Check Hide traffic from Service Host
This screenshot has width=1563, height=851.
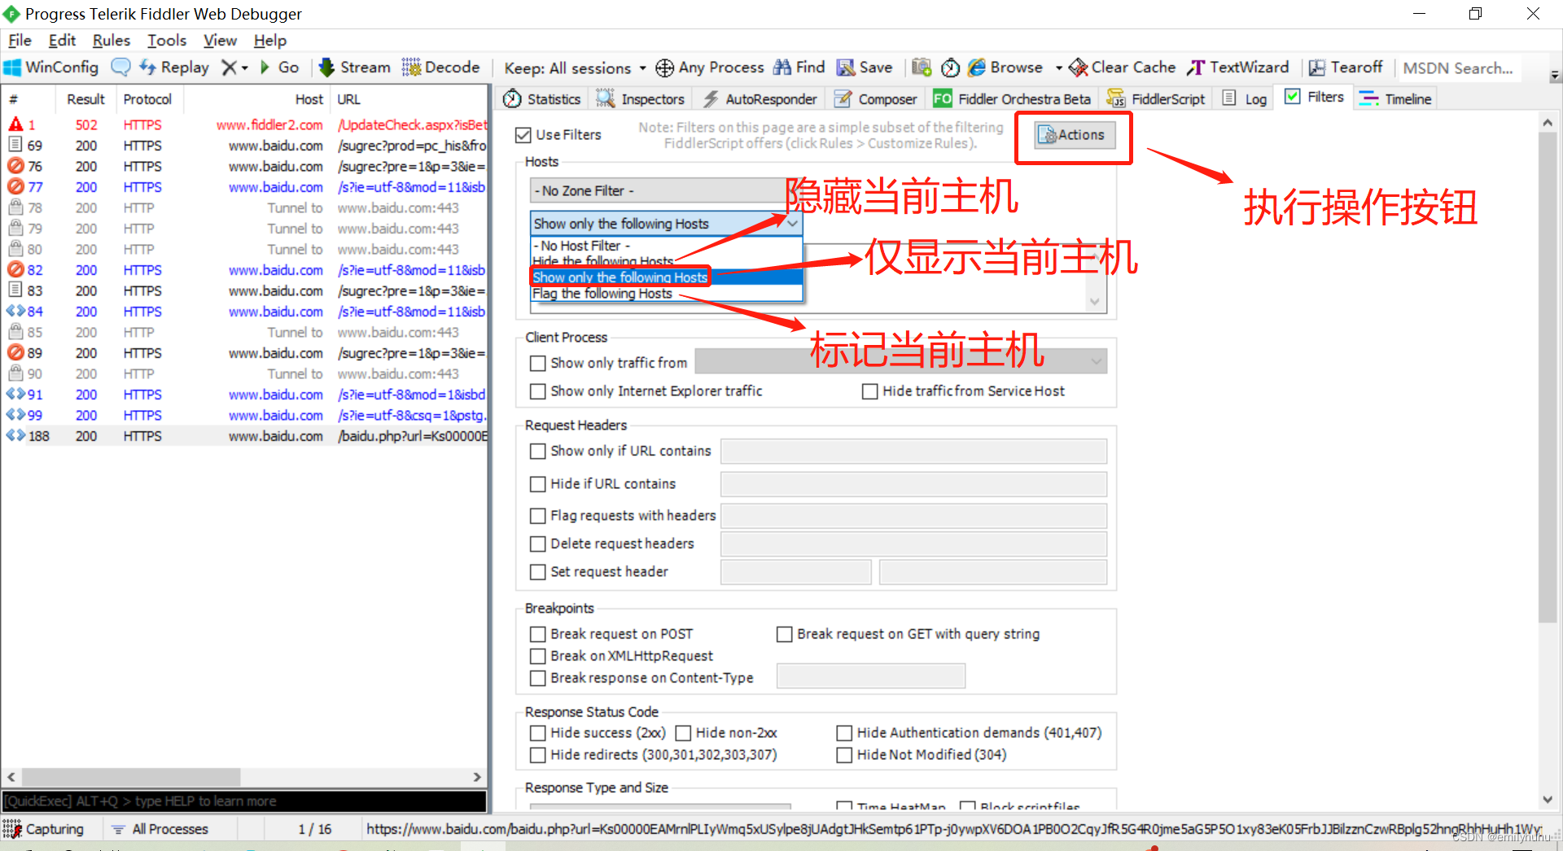coord(869,391)
